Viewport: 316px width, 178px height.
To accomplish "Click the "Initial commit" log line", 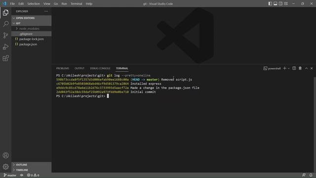I will (106, 92).
